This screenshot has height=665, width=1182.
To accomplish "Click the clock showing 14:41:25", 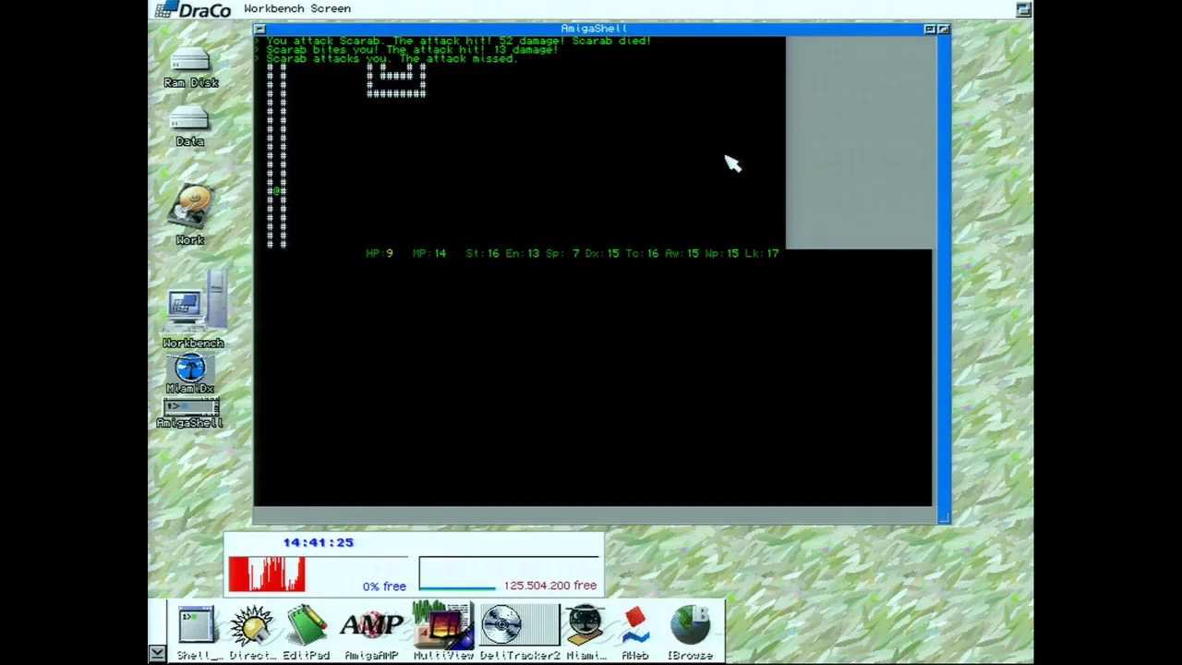I will click(319, 542).
